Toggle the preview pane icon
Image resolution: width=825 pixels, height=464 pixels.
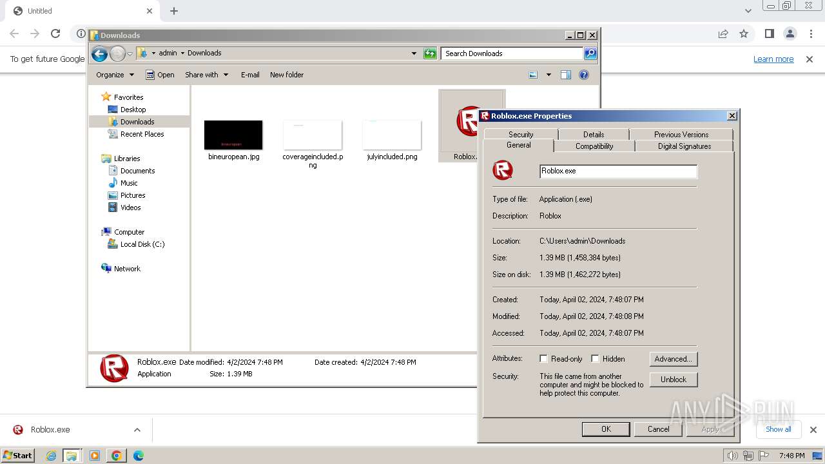click(x=566, y=75)
